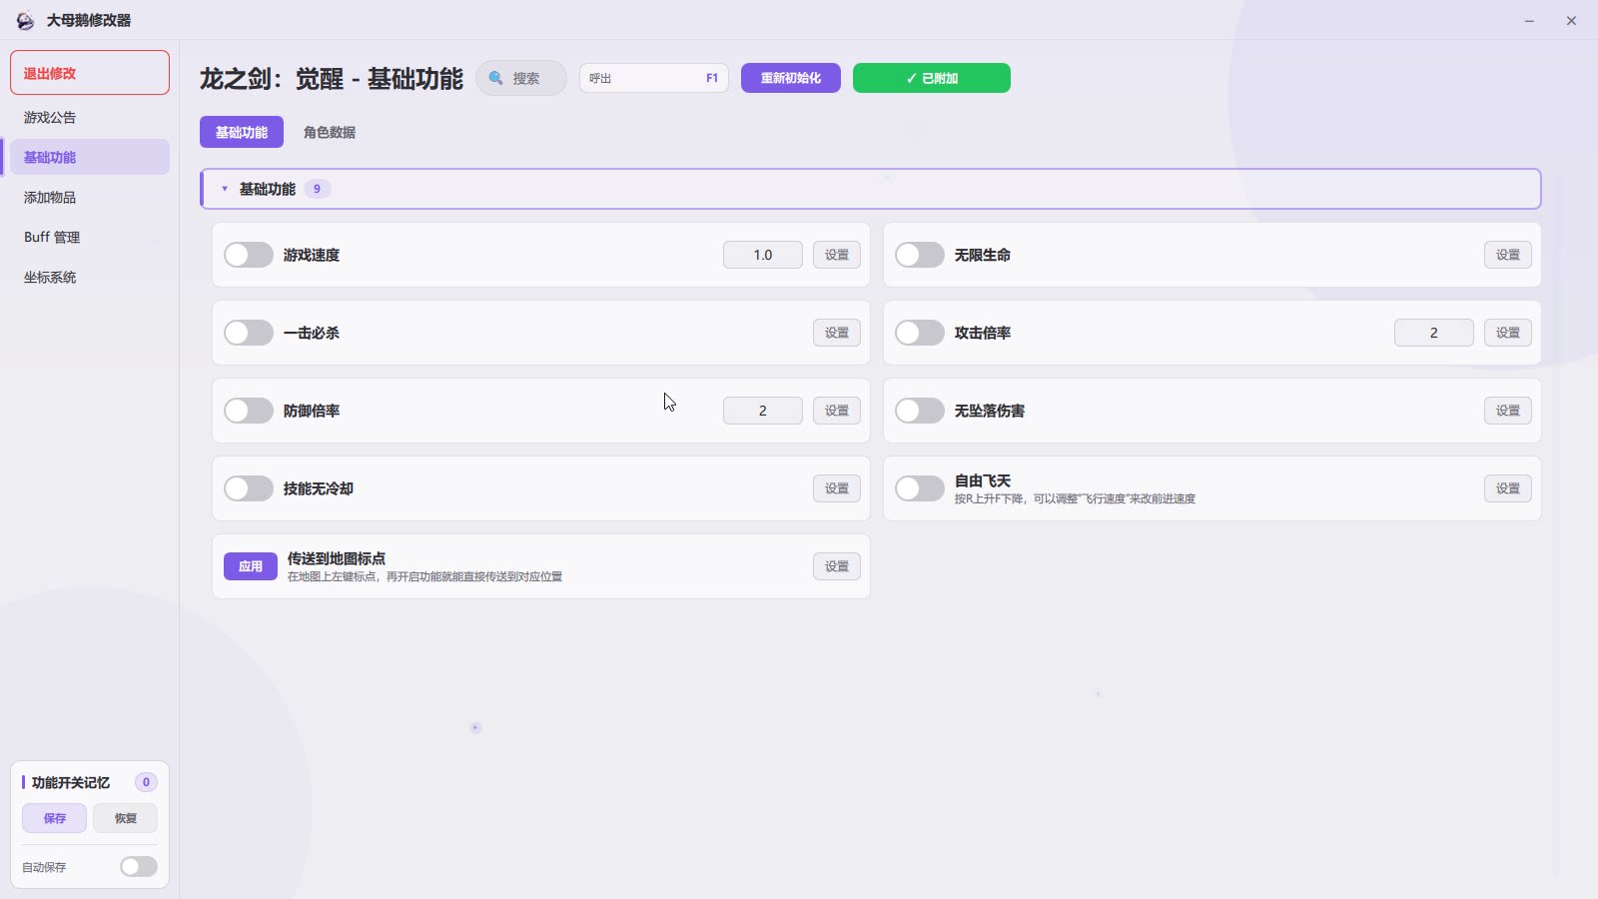
Task: Switch on 无坠落伤害
Action: click(920, 411)
